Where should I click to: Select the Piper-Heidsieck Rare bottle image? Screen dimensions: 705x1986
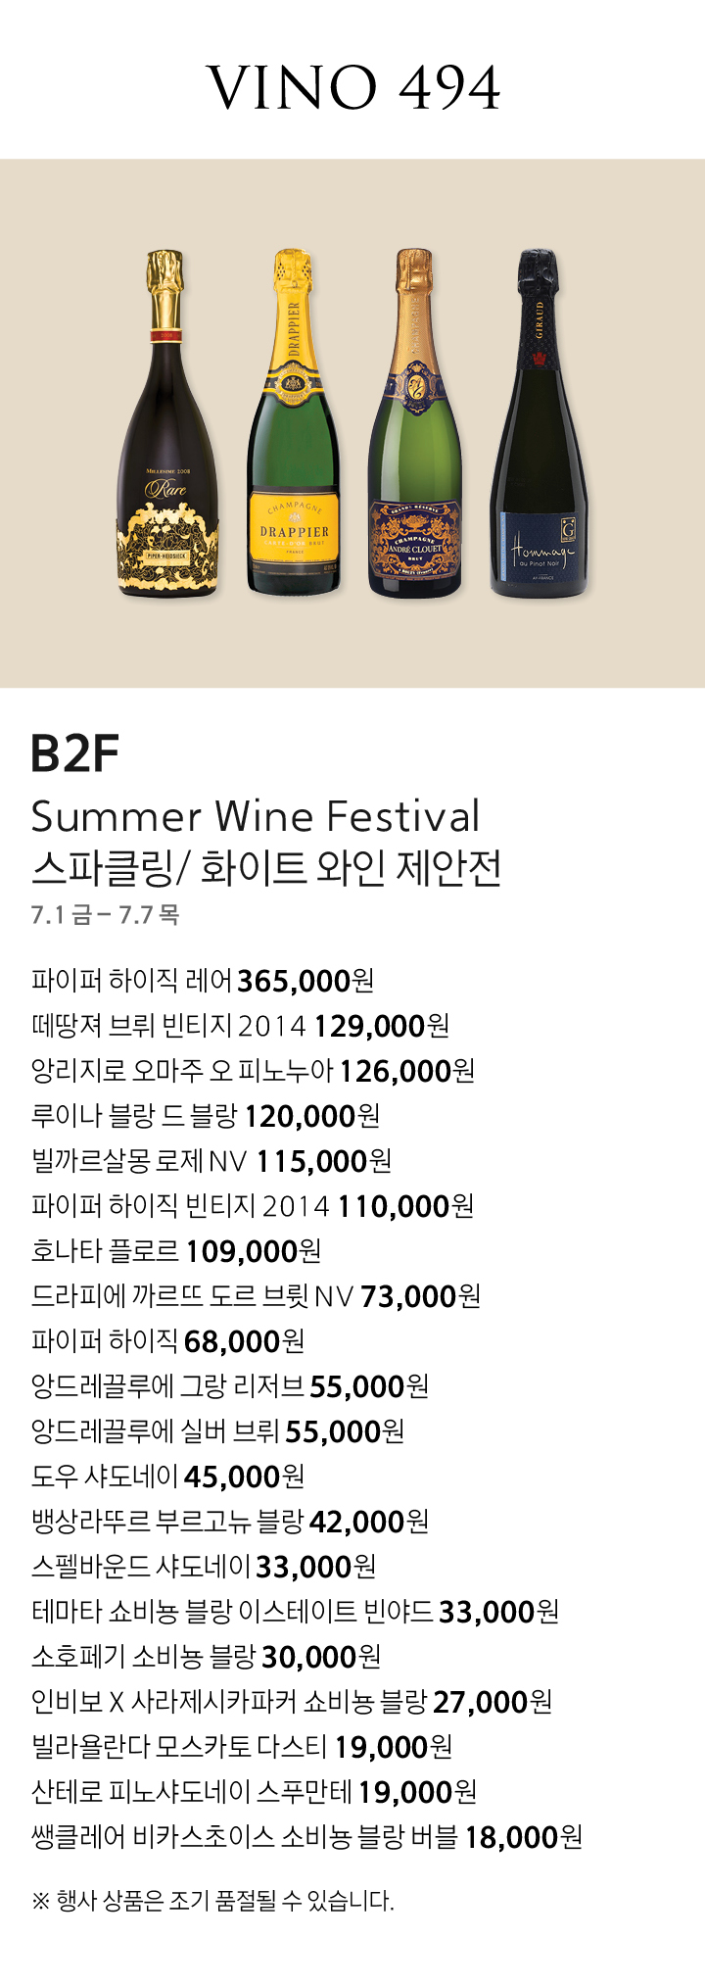click(168, 423)
